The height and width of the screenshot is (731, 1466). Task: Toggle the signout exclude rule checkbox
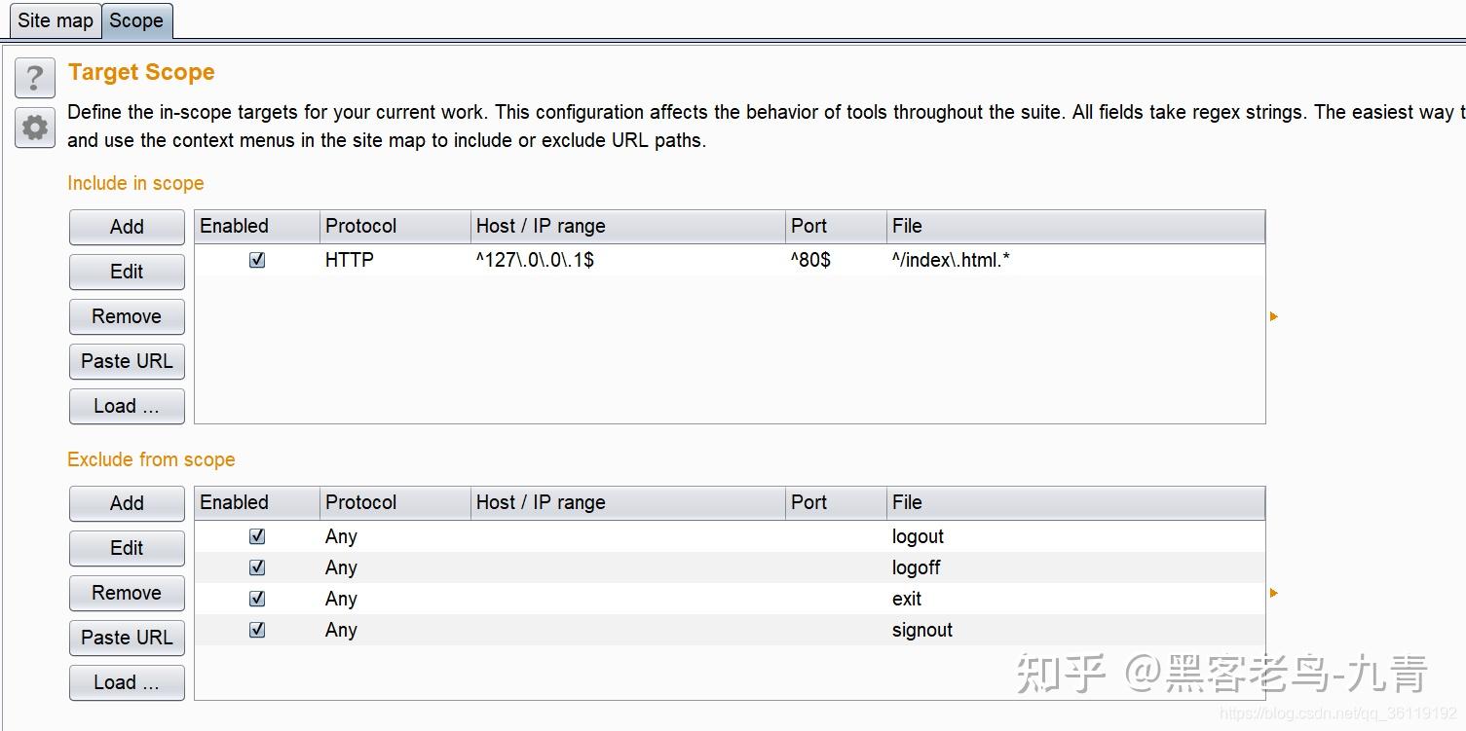[x=257, y=630]
